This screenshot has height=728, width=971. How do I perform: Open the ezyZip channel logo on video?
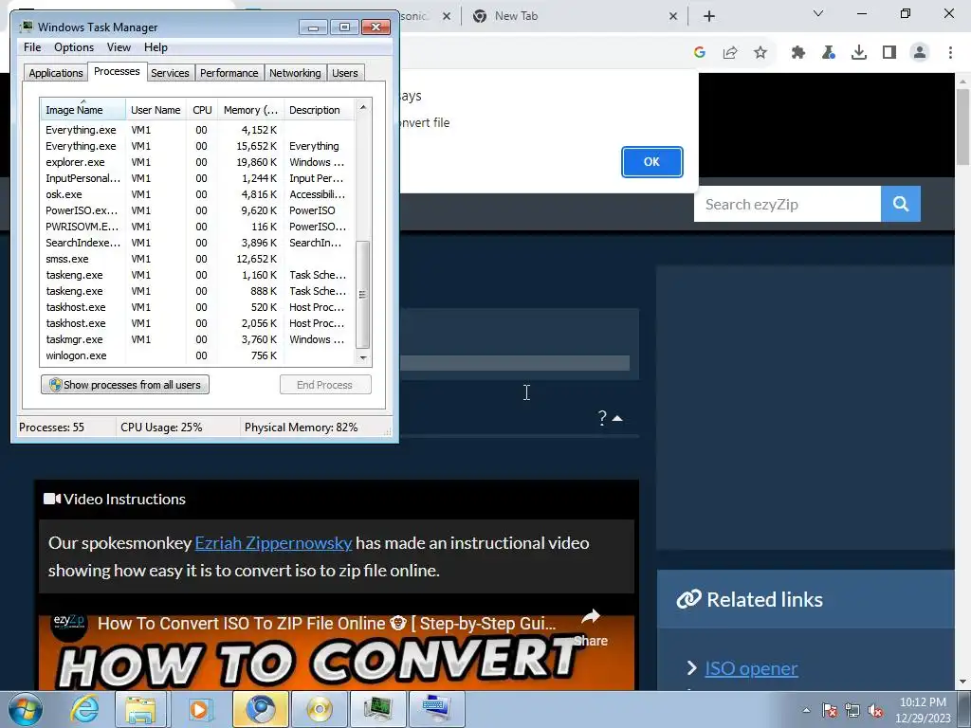(x=68, y=623)
